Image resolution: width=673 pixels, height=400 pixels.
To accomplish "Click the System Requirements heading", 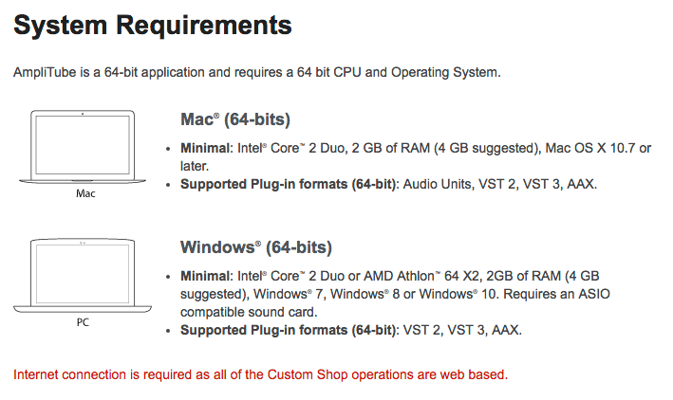I will pyautogui.click(x=153, y=25).
